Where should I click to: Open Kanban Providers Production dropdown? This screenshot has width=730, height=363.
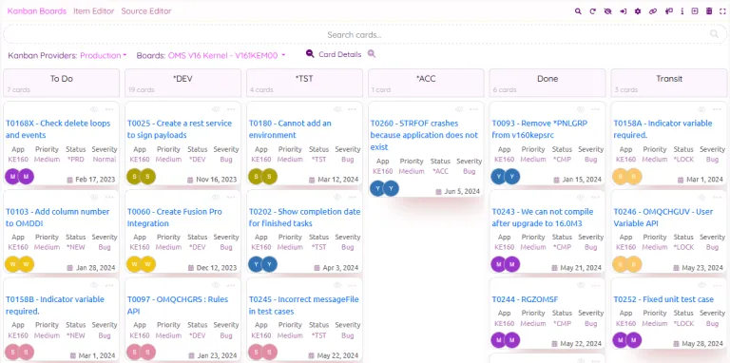point(104,55)
